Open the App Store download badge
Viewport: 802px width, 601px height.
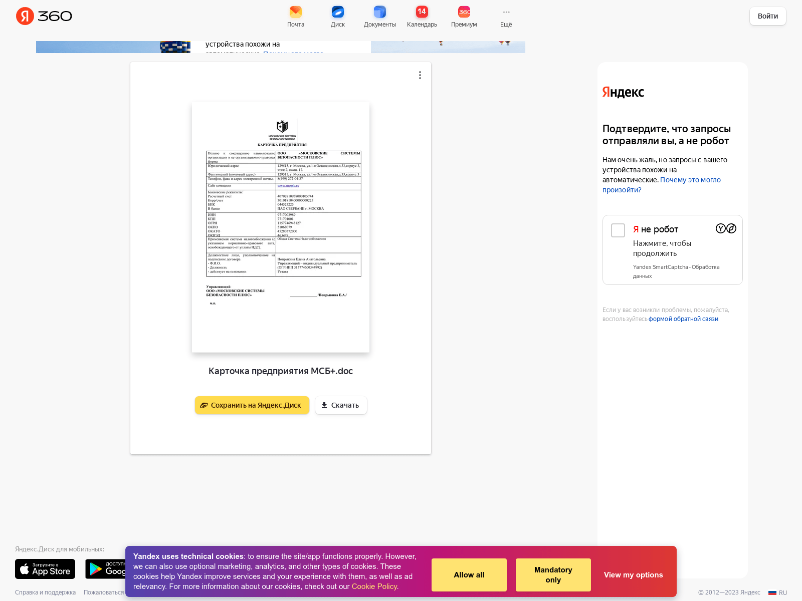pos(45,569)
